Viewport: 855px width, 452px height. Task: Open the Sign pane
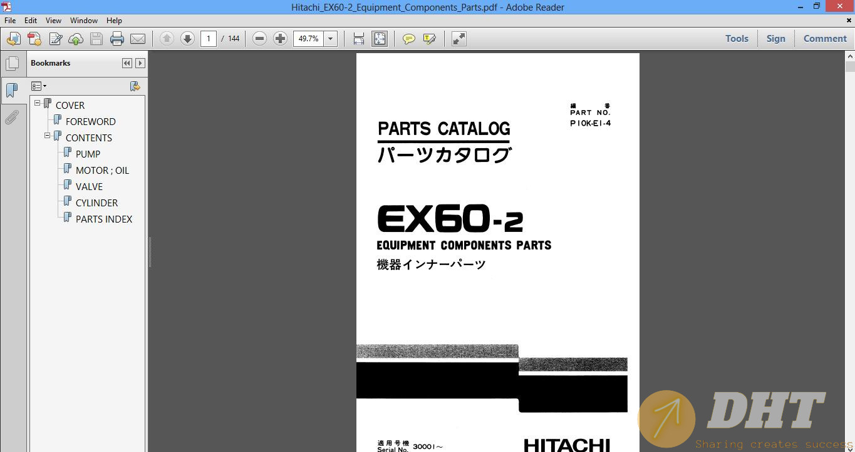point(775,39)
